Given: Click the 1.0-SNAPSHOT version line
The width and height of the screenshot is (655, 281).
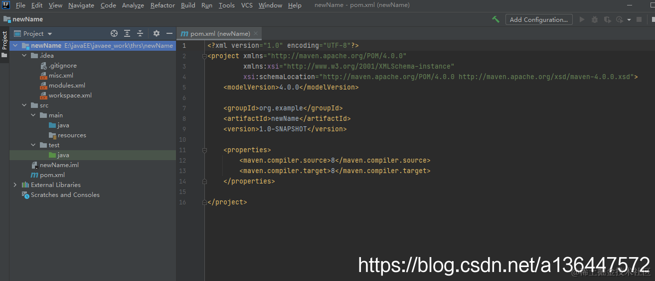Looking at the screenshot, I should tap(285, 129).
